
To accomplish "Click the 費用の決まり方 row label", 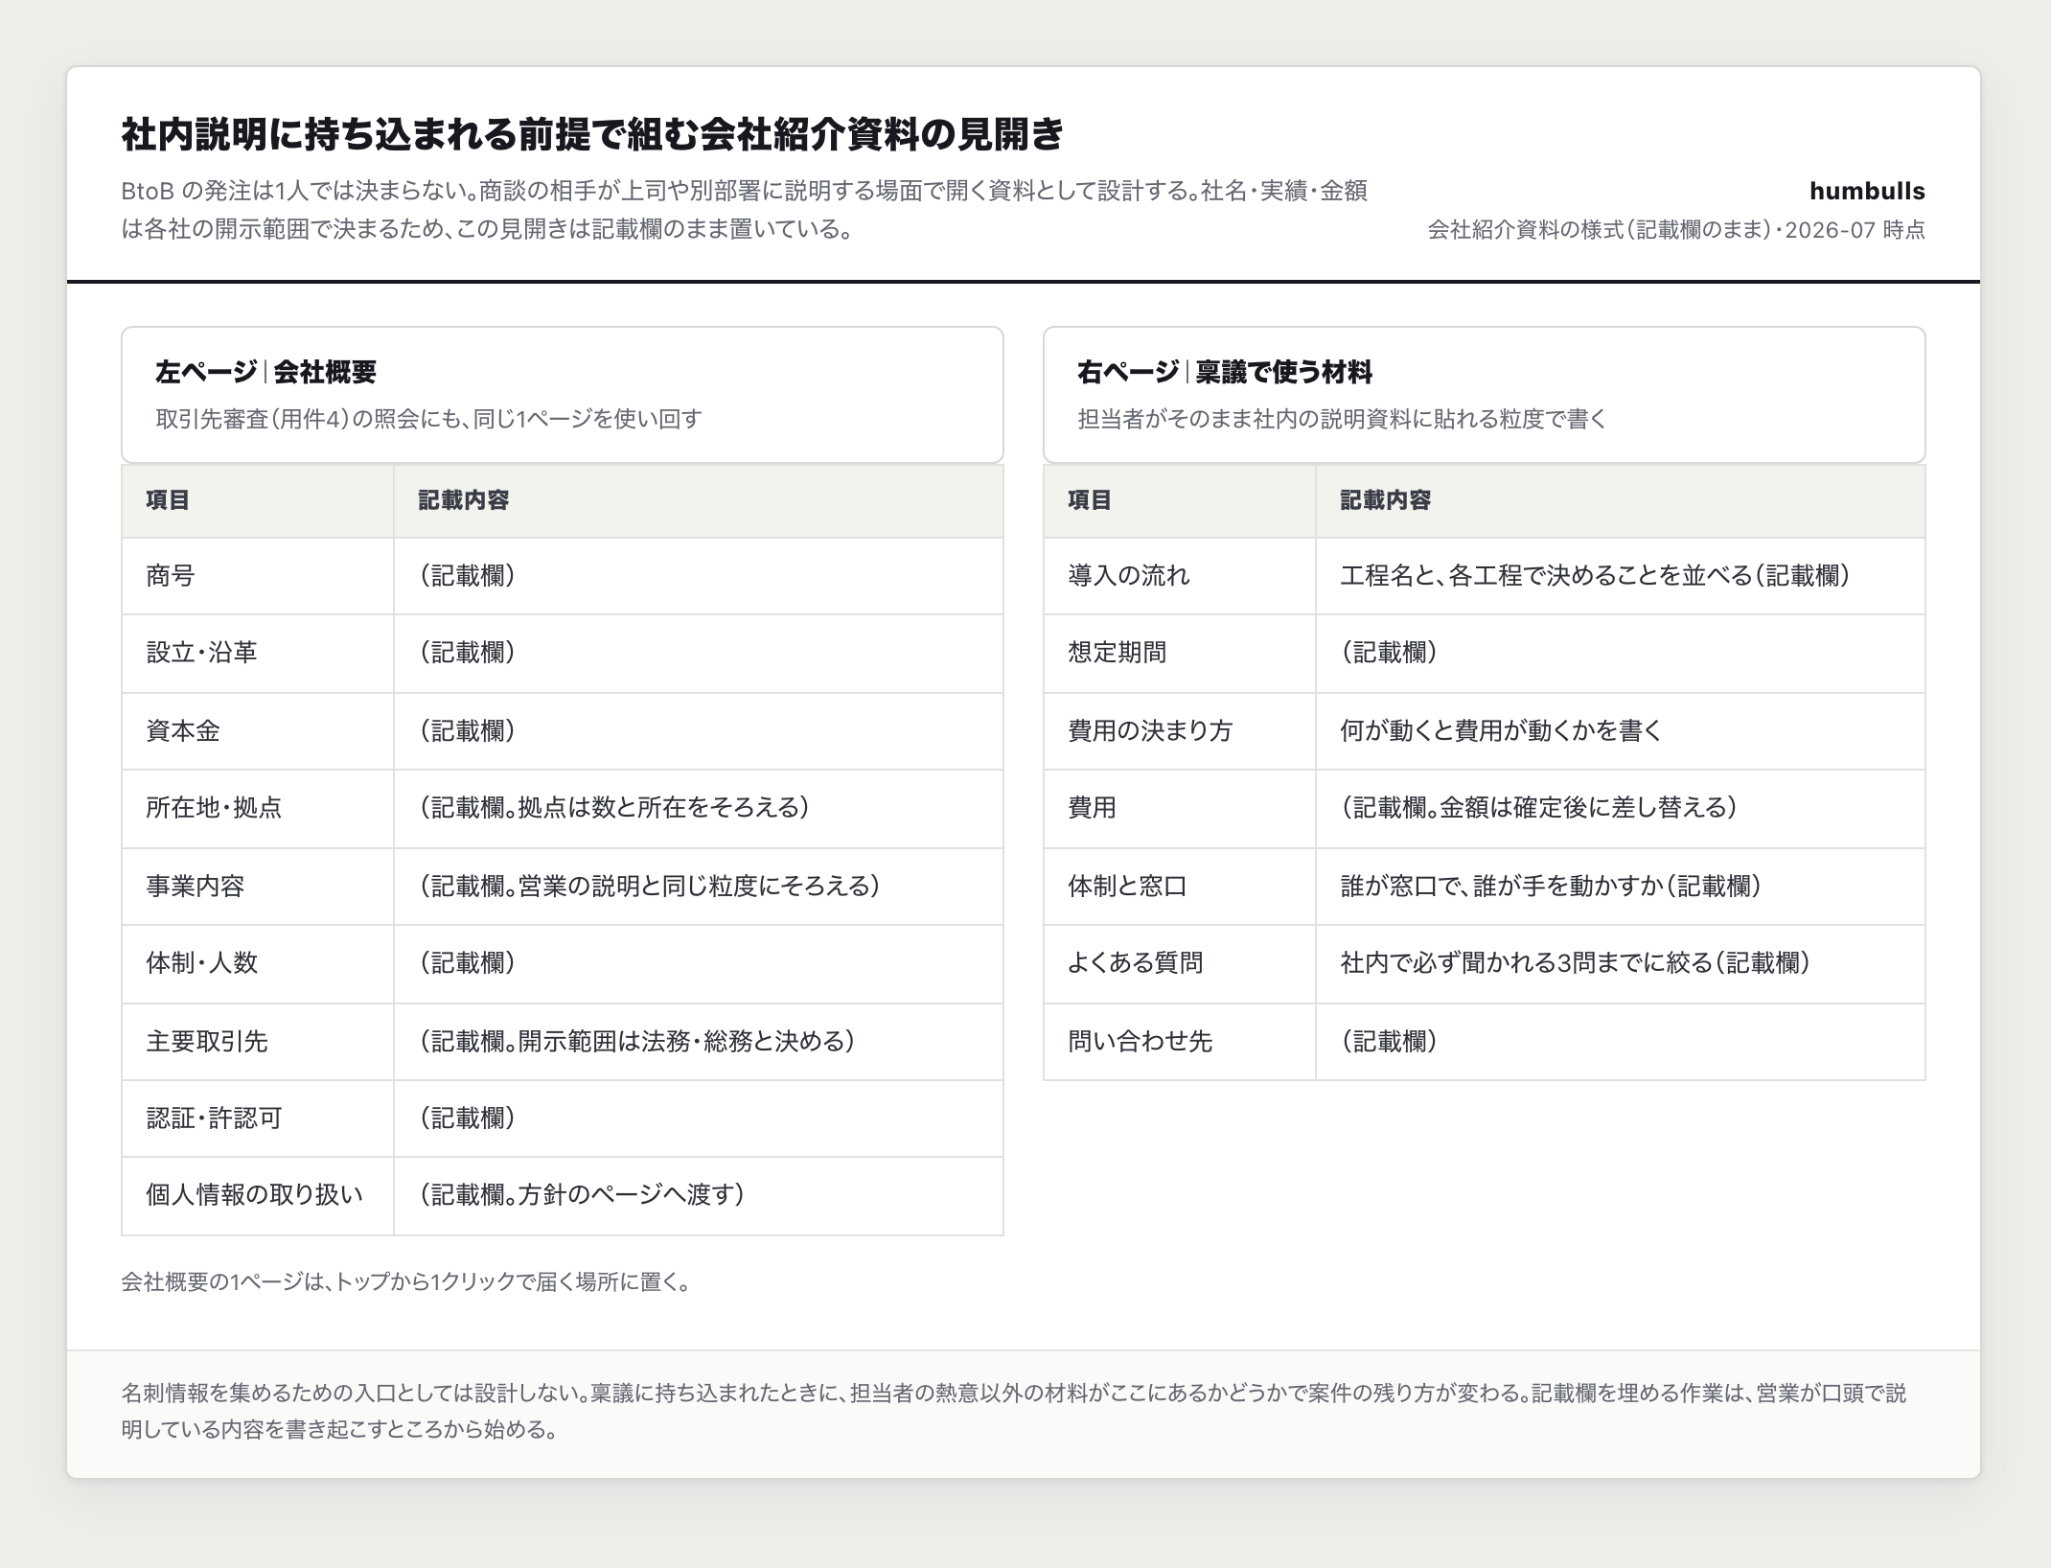I will point(1150,731).
